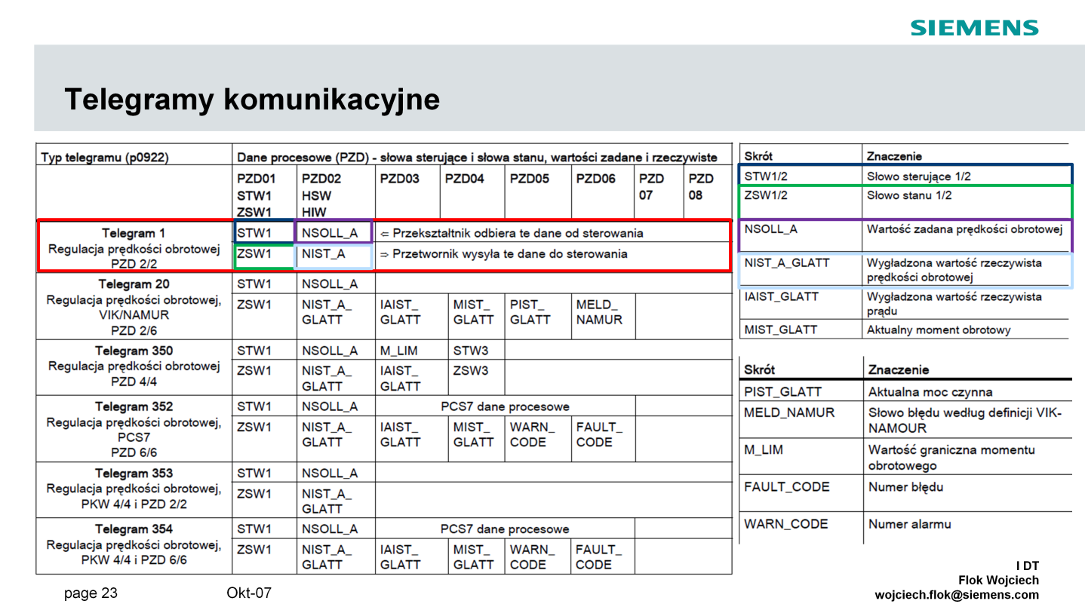Click the meaning "Numer alarmu"
Screen dimensions: 1085x610
click(909, 524)
